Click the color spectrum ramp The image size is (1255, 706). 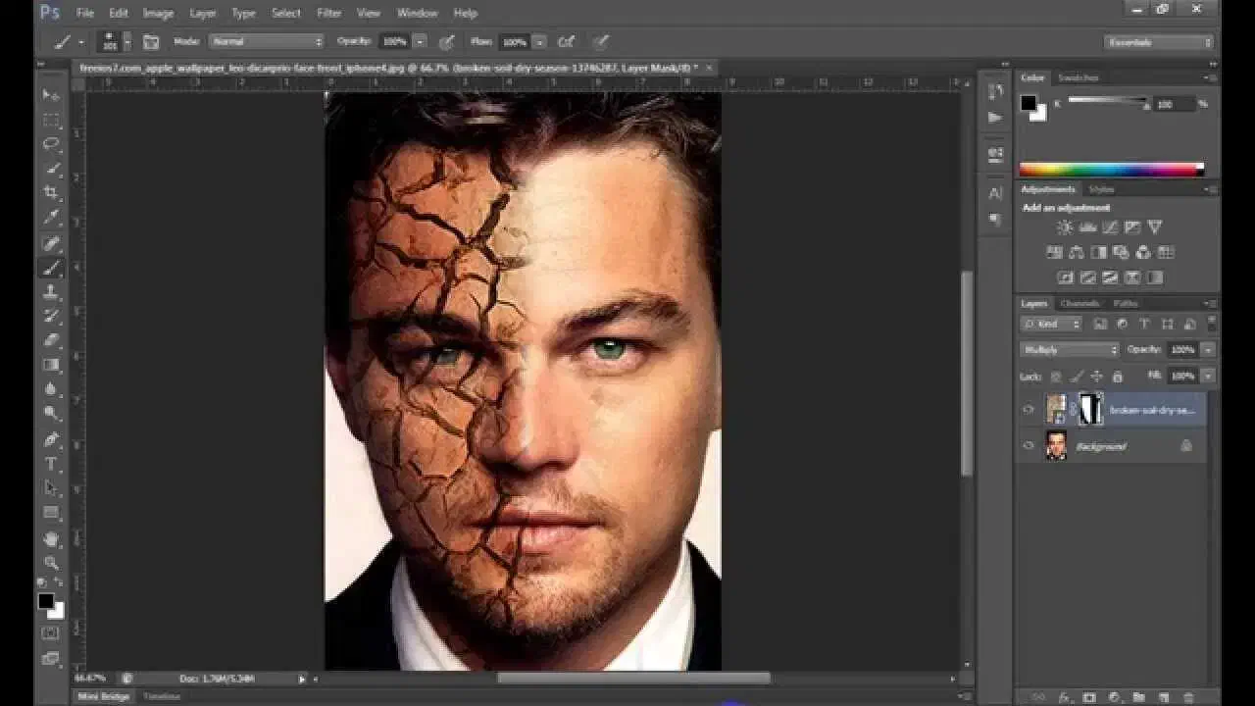click(x=1111, y=170)
